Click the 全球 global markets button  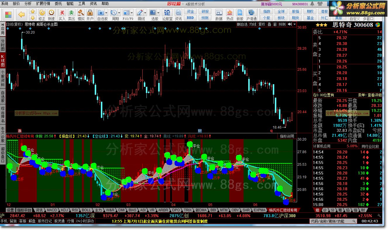pos(281,11)
